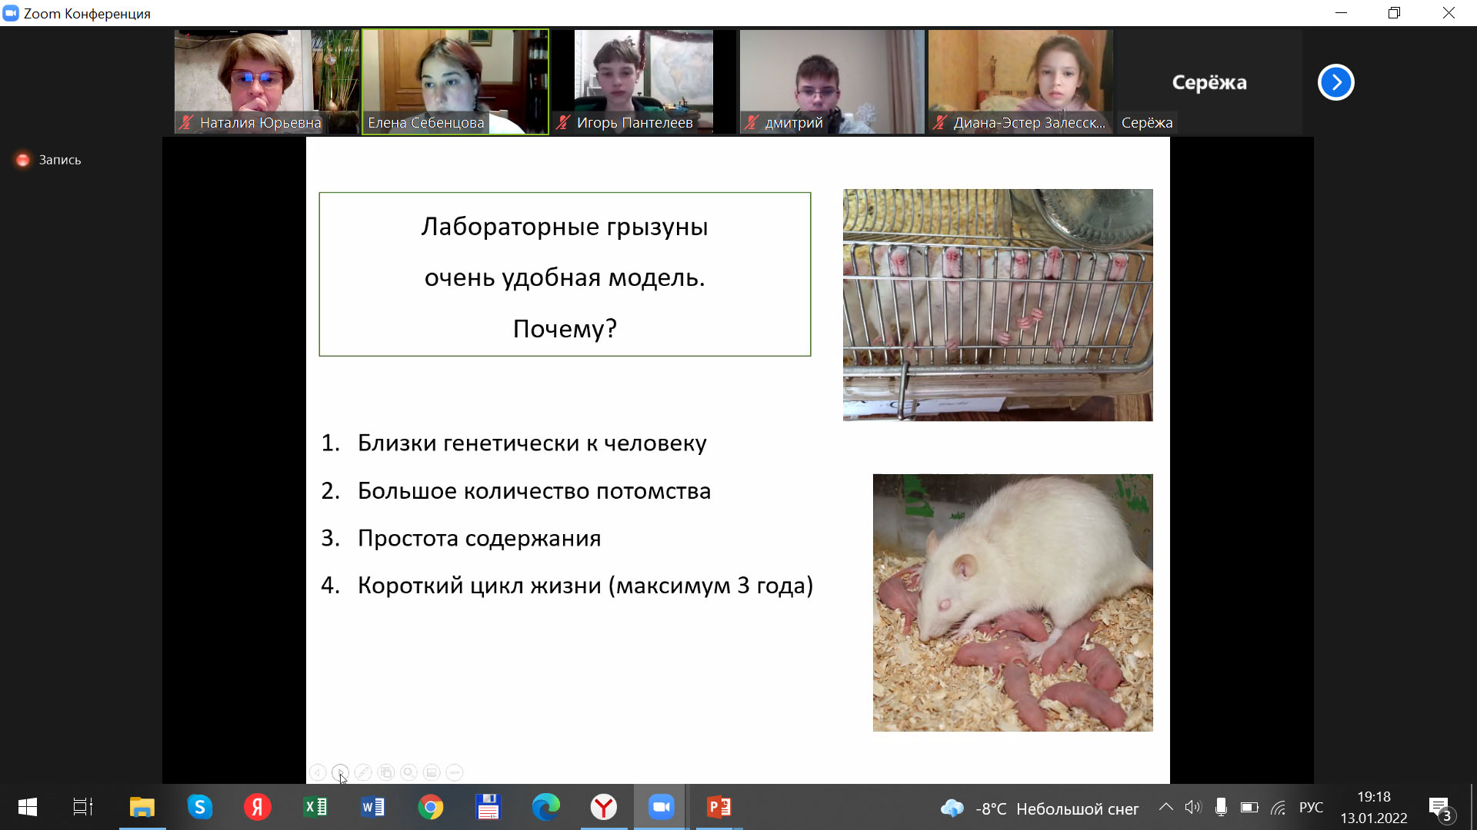Click the microphone icon in system tray
Screen dimensions: 1477x830
tap(1221, 807)
